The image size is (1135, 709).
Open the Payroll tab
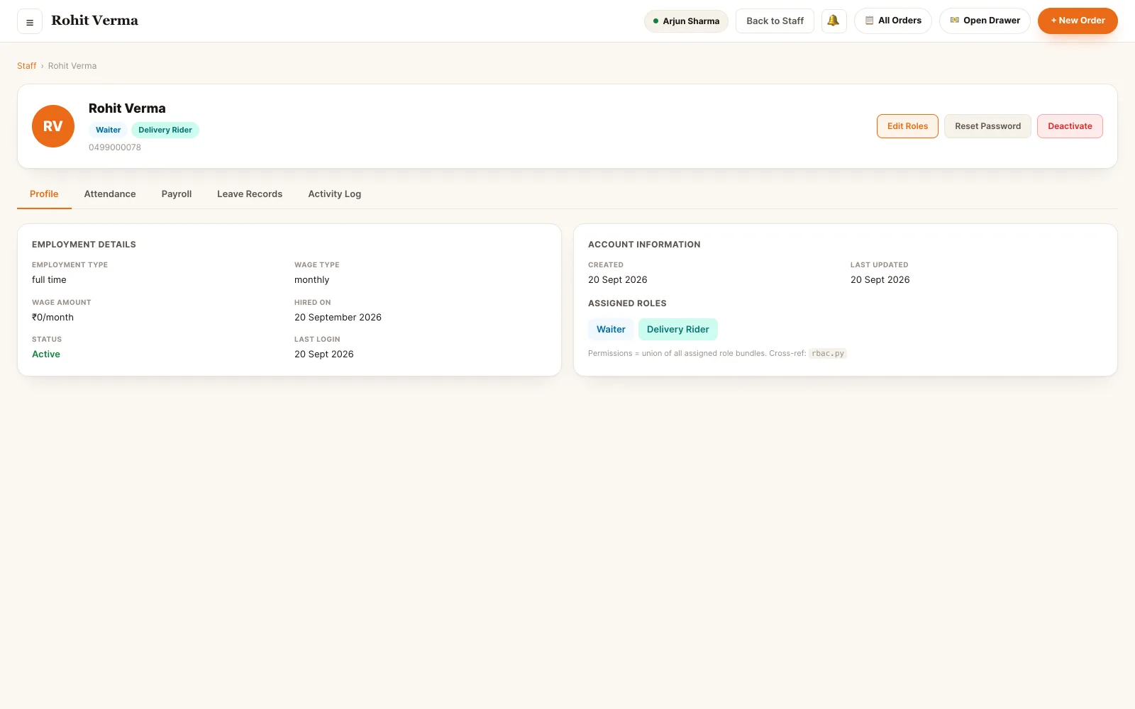[x=177, y=194]
